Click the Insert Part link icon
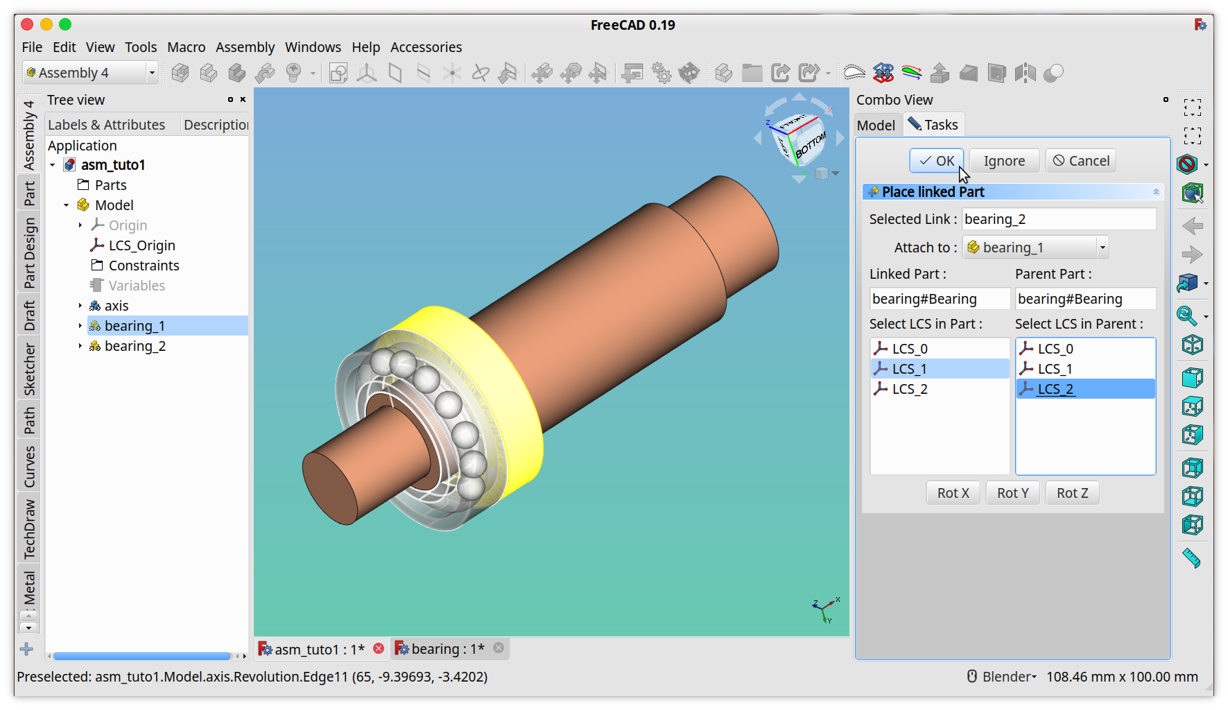 click(x=265, y=73)
